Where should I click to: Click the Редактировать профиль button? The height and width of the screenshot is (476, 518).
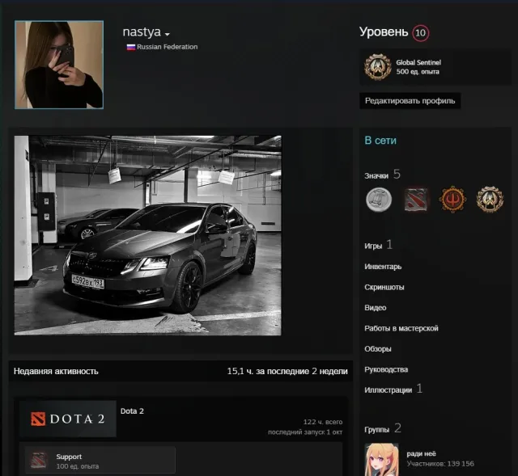pos(410,101)
